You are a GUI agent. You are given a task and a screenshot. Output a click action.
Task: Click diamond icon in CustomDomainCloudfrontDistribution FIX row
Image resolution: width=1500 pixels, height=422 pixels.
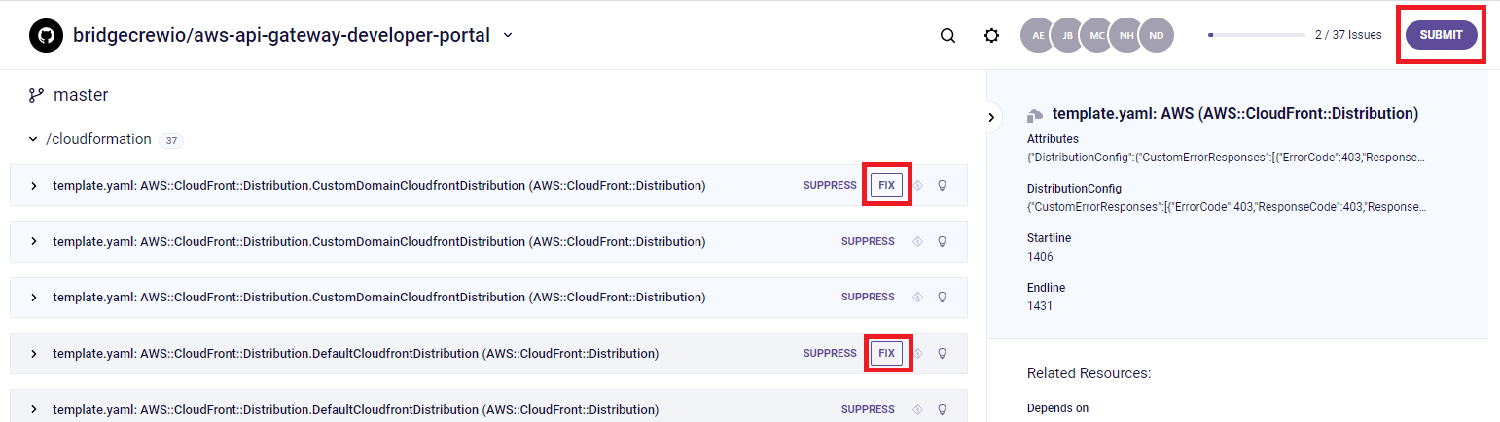[917, 185]
